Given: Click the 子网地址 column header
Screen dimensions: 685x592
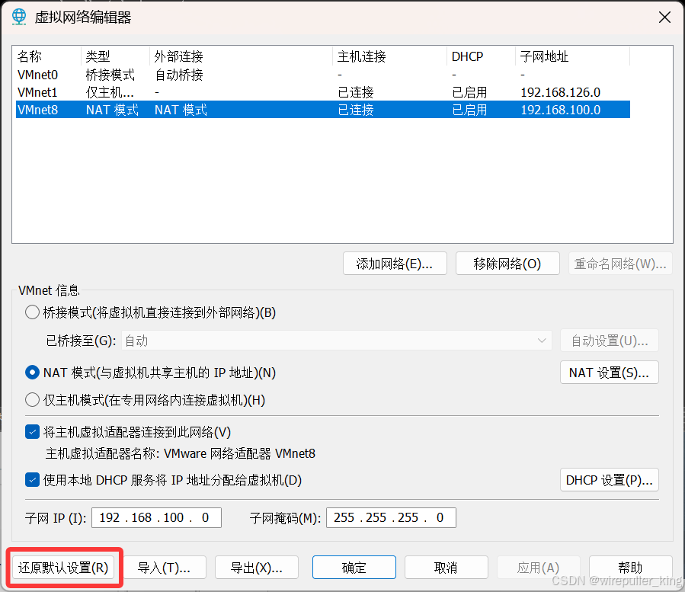Looking at the screenshot, I should (572, 56).
